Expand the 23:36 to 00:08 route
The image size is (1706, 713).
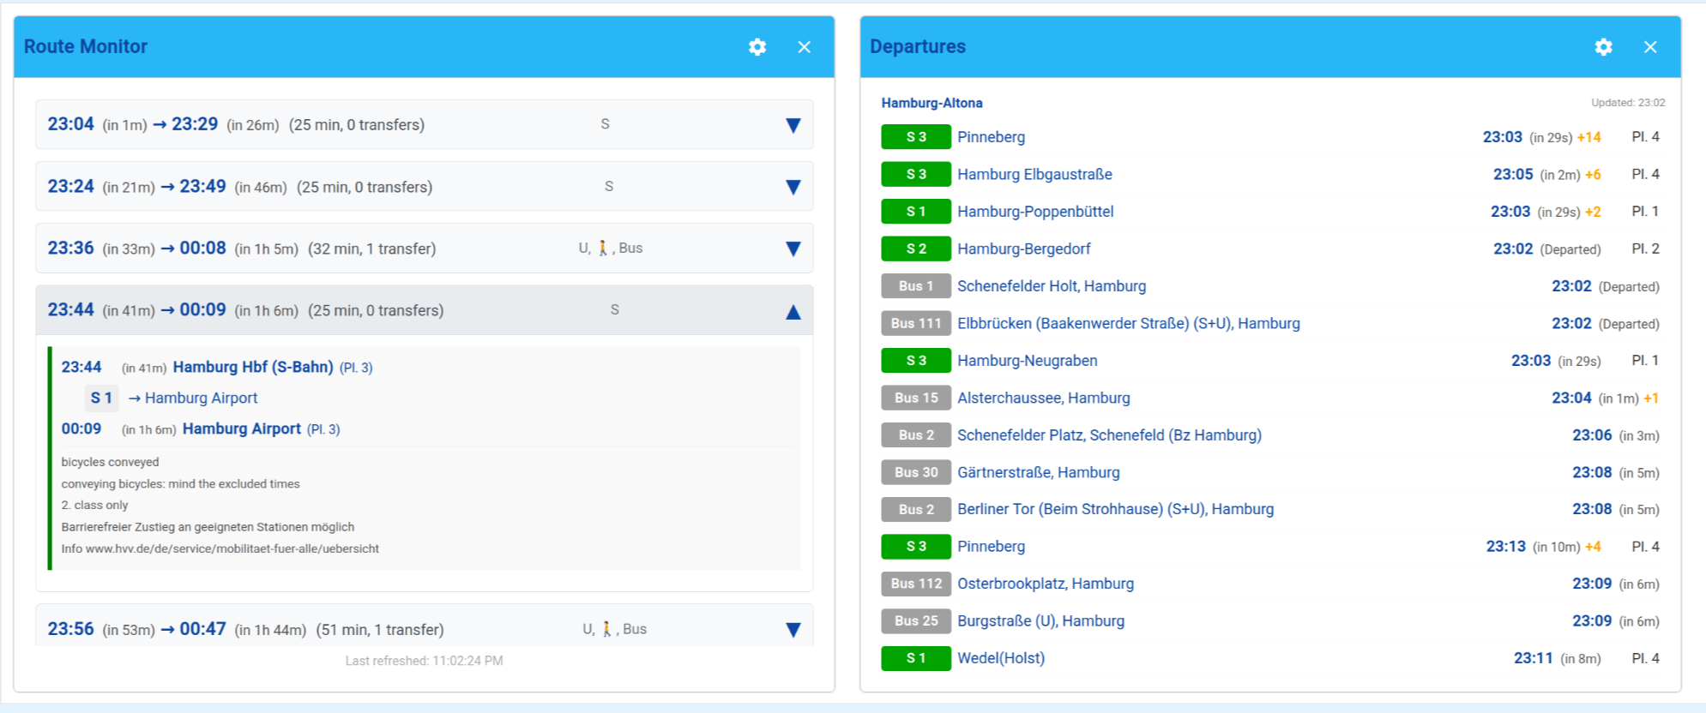pos(793,249)
